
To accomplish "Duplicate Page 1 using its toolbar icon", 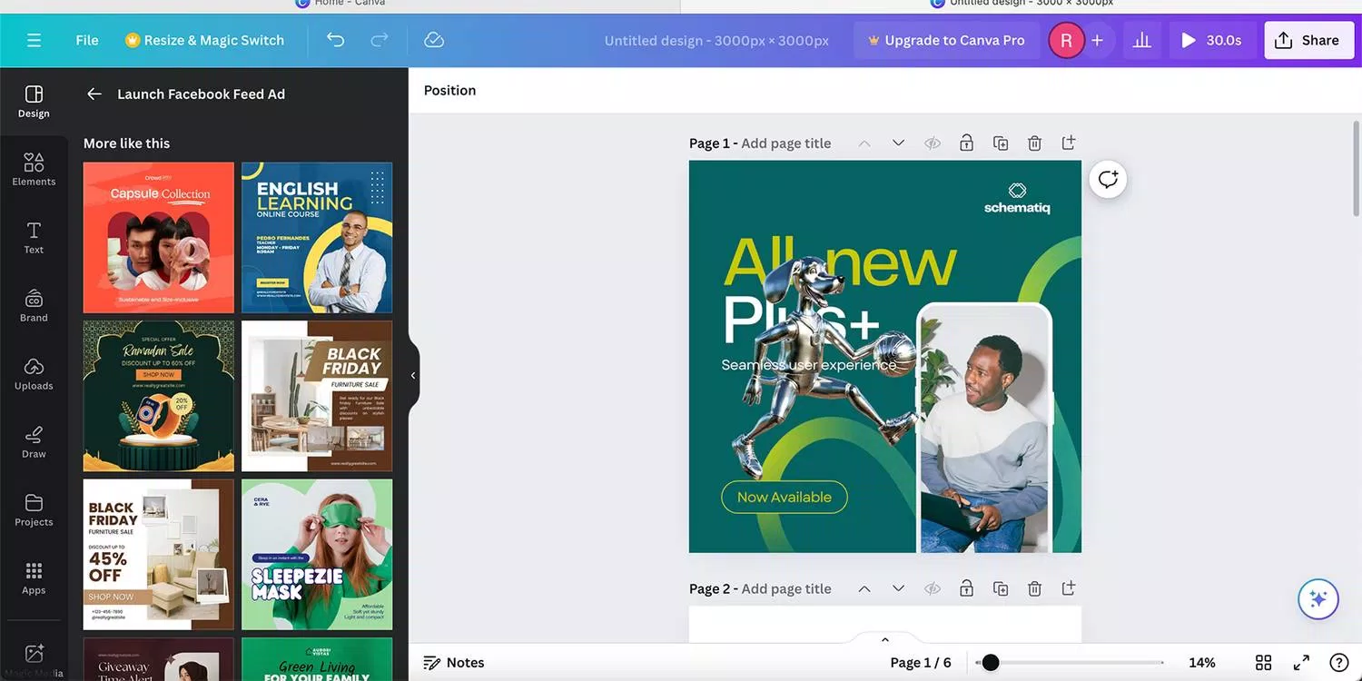I will 1000,143.
